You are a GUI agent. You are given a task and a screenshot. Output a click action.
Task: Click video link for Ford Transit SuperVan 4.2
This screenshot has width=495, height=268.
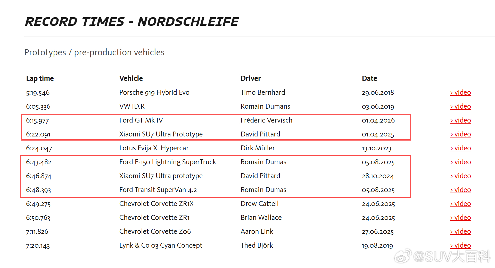[x=460, y=190]
